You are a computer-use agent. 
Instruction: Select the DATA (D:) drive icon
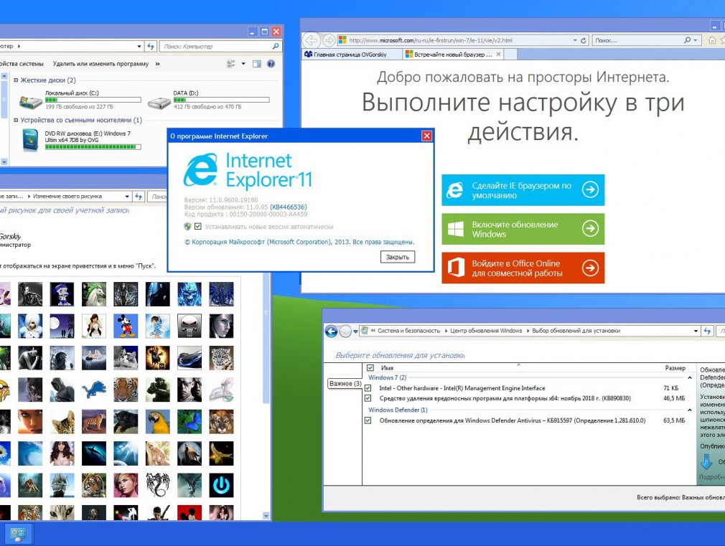pos(159,102)
